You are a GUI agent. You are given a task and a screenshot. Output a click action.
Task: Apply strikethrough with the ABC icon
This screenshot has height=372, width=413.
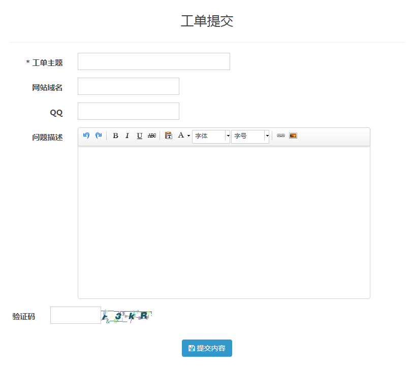click(x=151, y=136)
